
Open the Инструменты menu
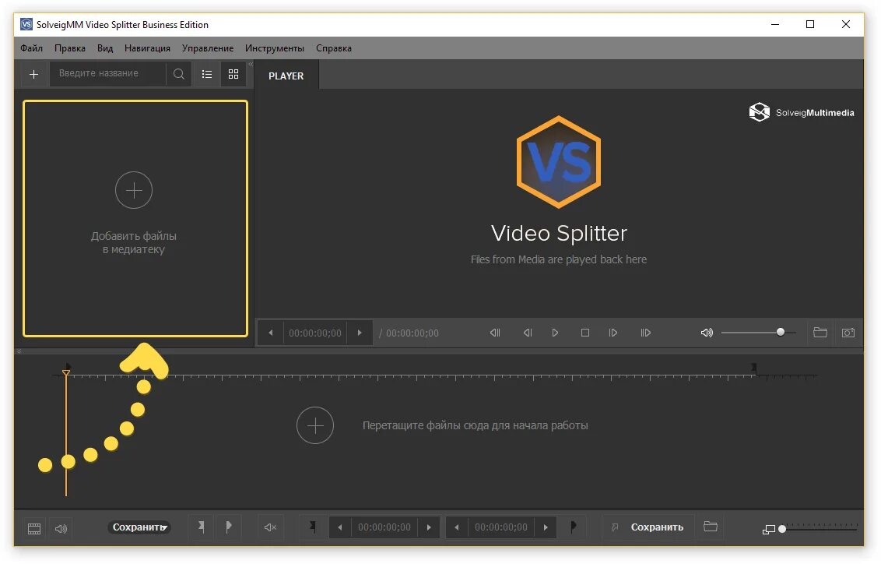[x=275, y=48]
